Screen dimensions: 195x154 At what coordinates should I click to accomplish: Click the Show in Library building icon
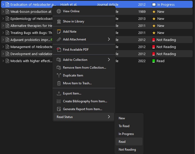(59, 21)
